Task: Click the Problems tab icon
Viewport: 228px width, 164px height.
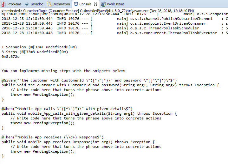Action: point(3,4)
